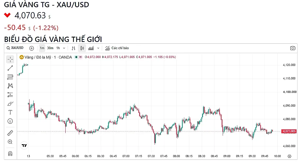The height and width of the screenshot is (163, 300).
Task: Select the pattern drawing tool
Action: coord(10,86)
